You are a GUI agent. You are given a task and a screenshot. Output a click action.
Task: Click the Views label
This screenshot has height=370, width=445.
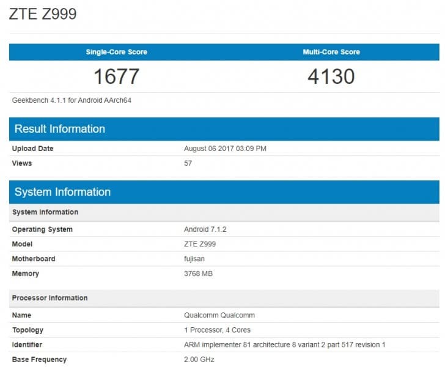coord(22,163)
